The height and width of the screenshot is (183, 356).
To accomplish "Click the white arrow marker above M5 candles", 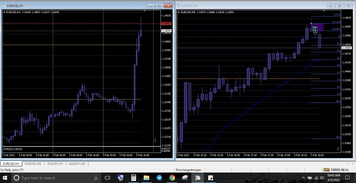I will click(311, 24).
